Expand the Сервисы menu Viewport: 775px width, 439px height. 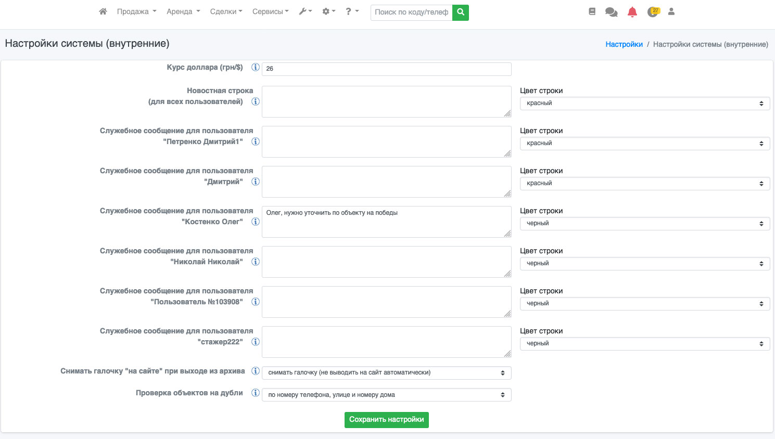(x=270, y=11)
